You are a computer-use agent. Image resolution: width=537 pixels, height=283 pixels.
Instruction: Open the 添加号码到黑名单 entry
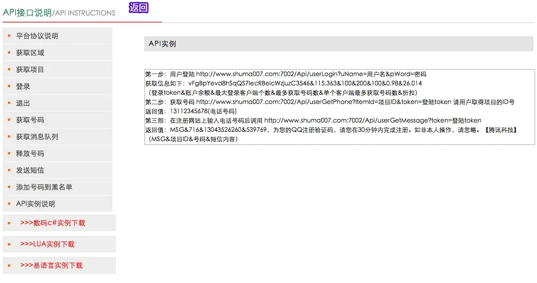pos(44,187)
